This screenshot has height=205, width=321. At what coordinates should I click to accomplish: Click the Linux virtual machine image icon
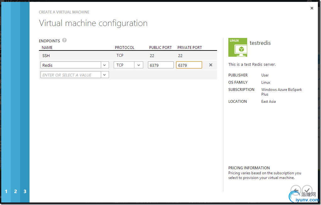pos(238,47)
